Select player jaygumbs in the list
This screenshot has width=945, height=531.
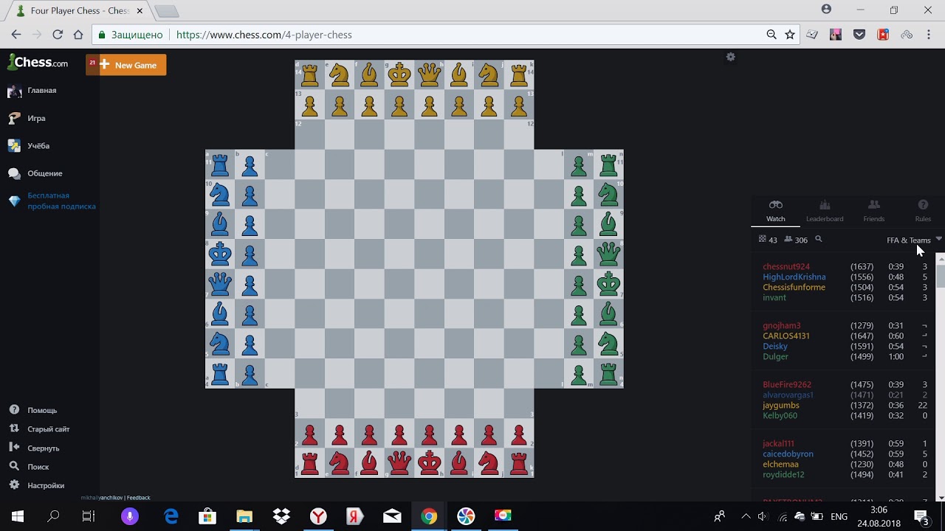[x=781, y=406]
